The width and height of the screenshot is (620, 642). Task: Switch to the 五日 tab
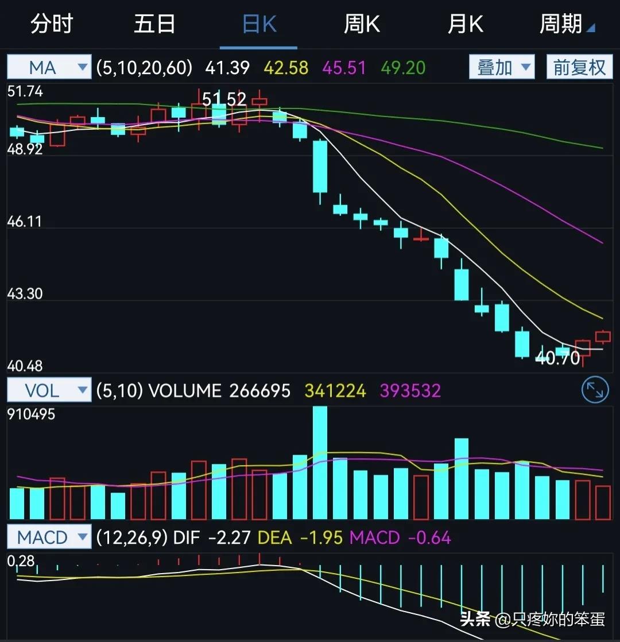coord(155,24)
